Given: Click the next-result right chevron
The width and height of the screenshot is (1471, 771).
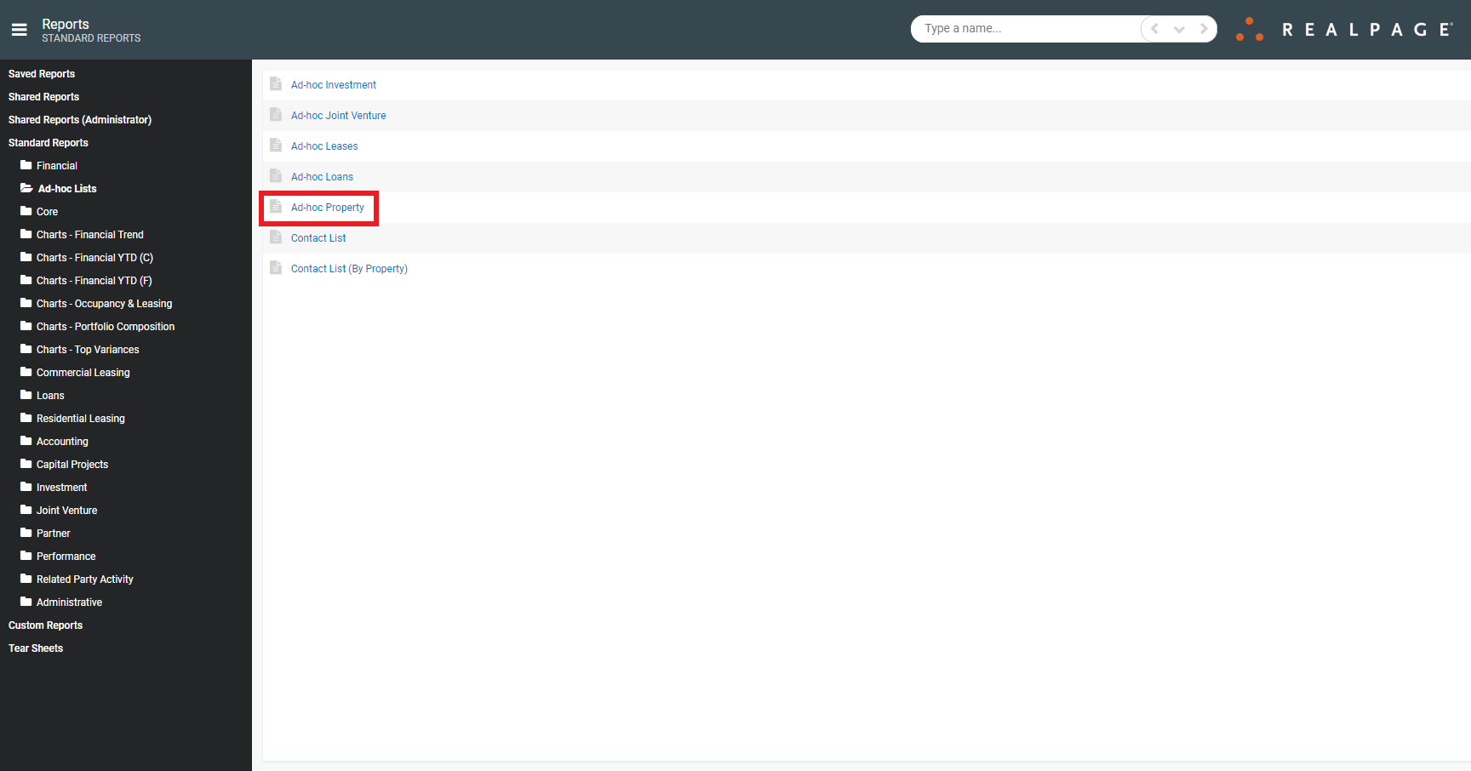Looking at the screenshot, I should tap(1205, 28).
